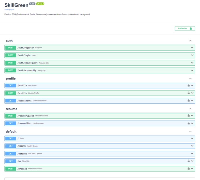
Task: Expand the /health row arrow
Action: click(192, 146)
